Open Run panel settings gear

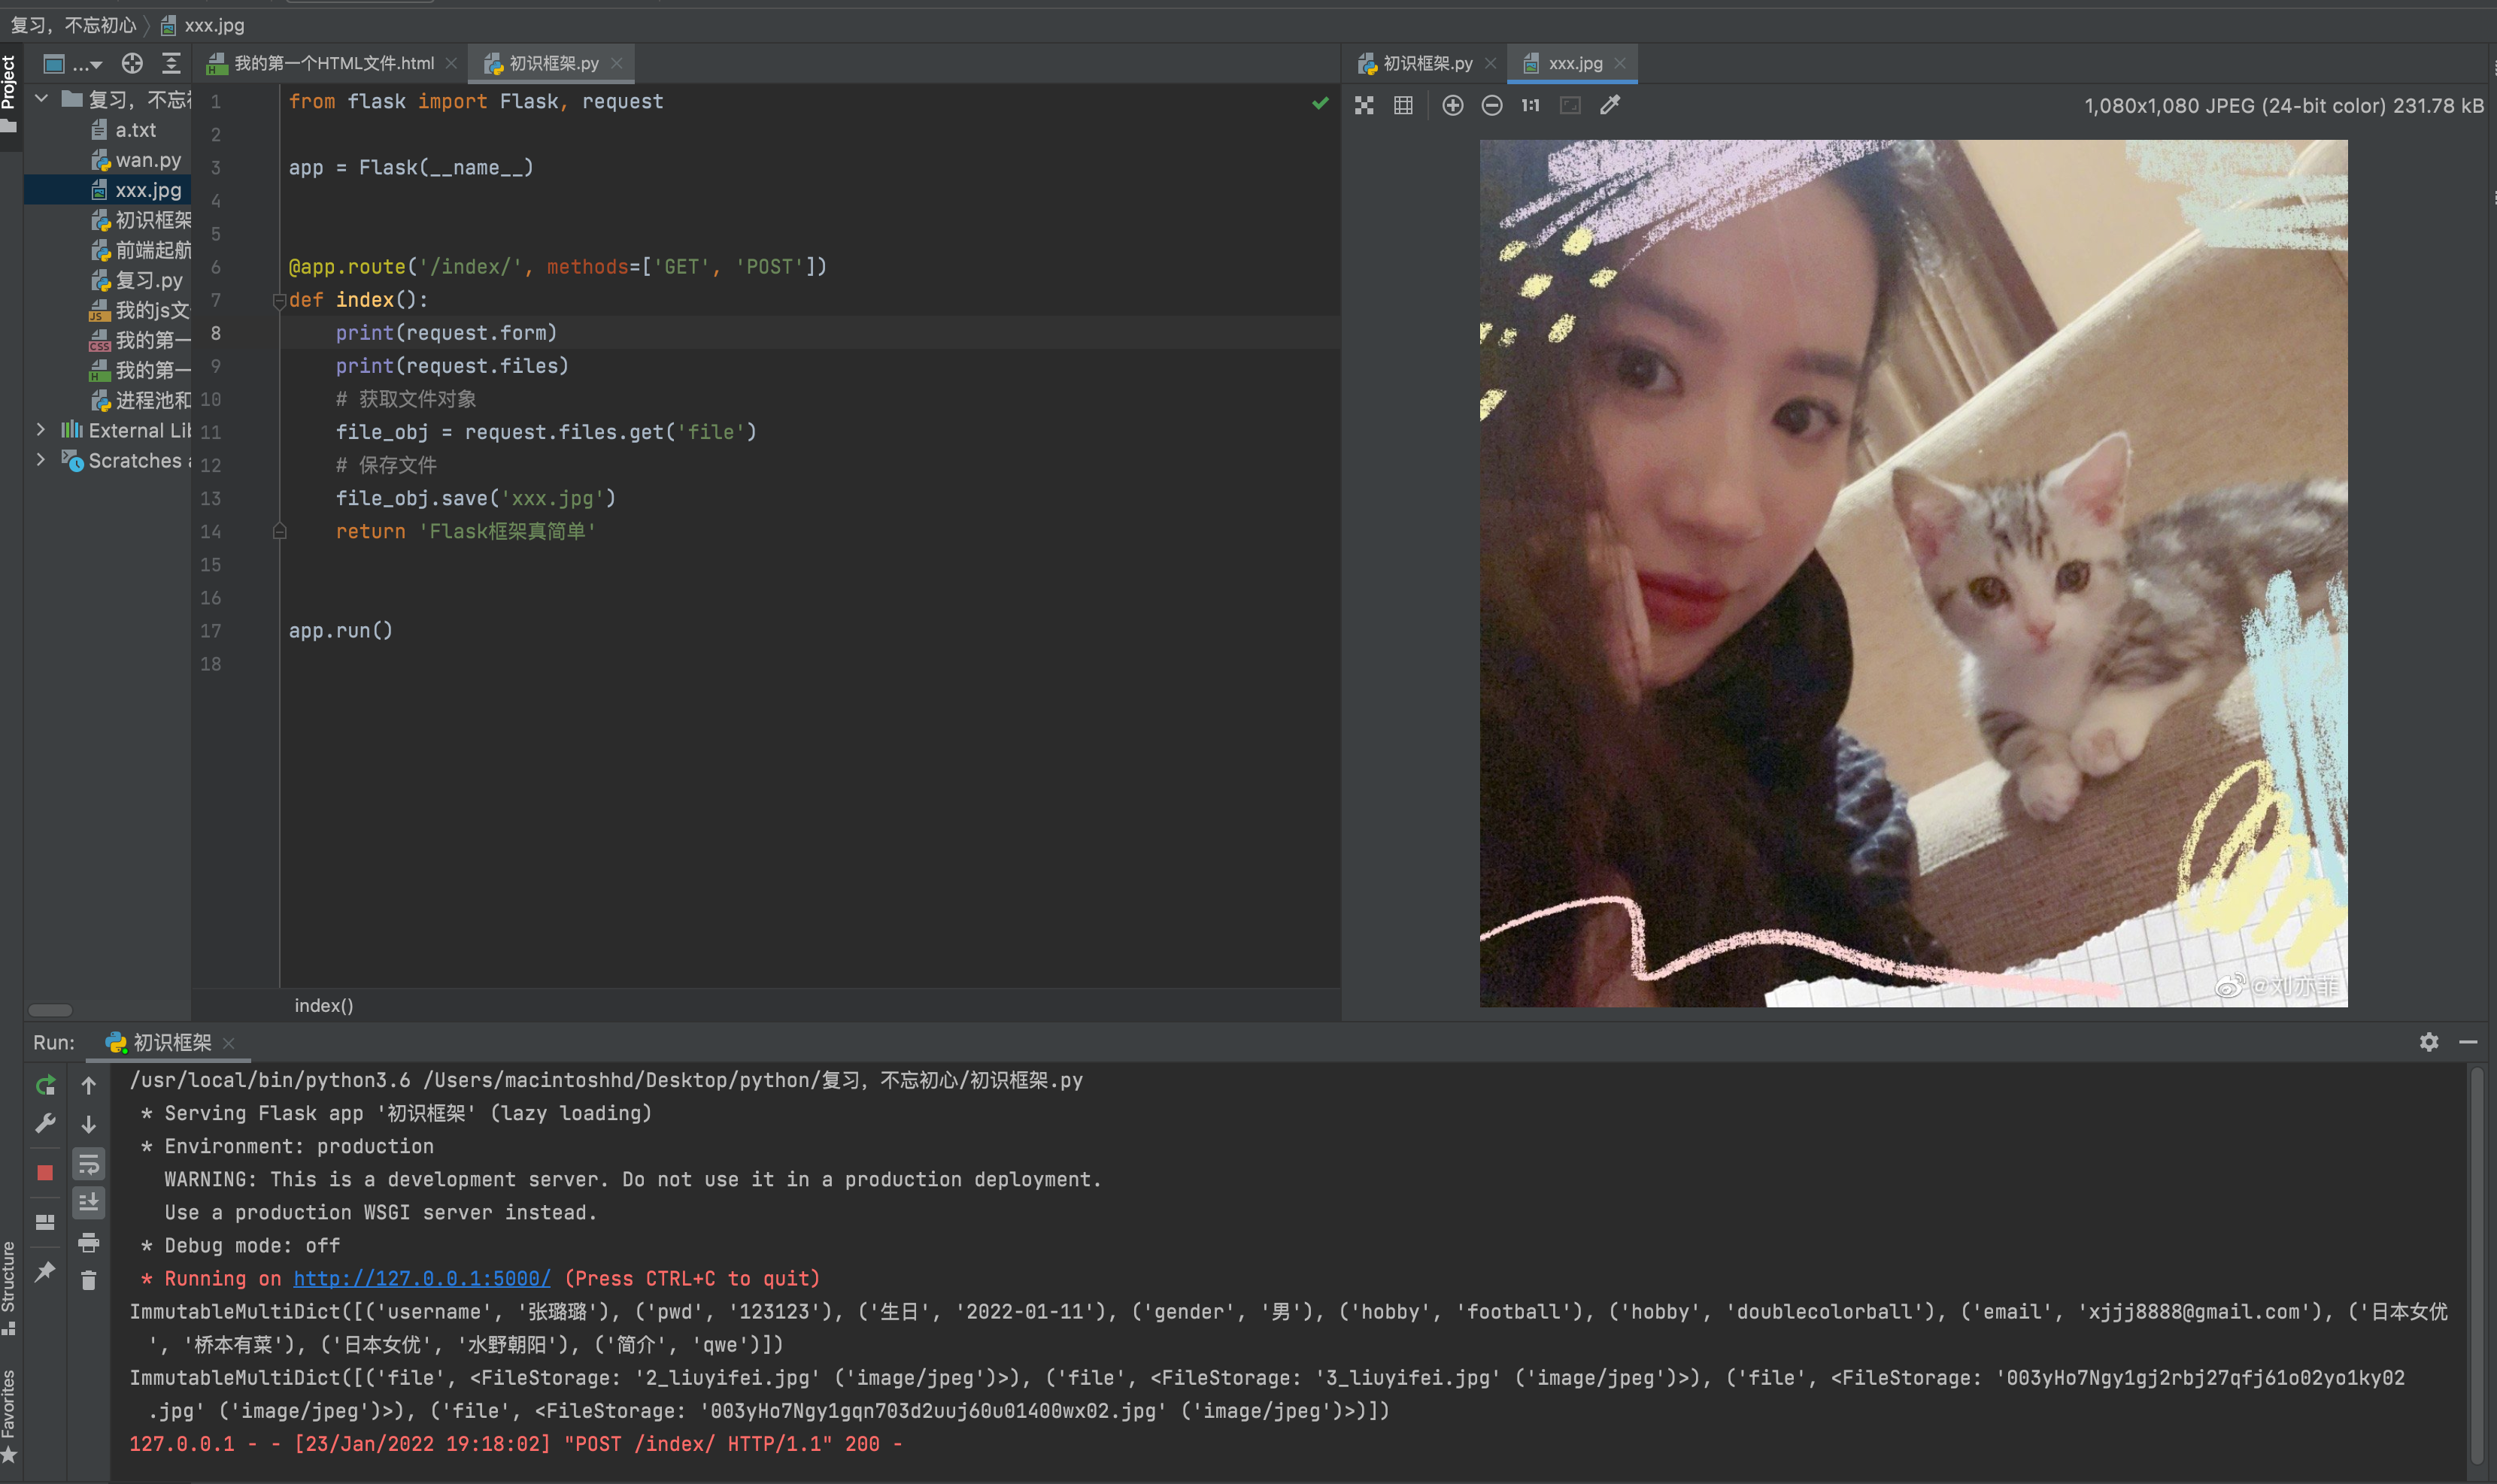pos(2429,1042)
